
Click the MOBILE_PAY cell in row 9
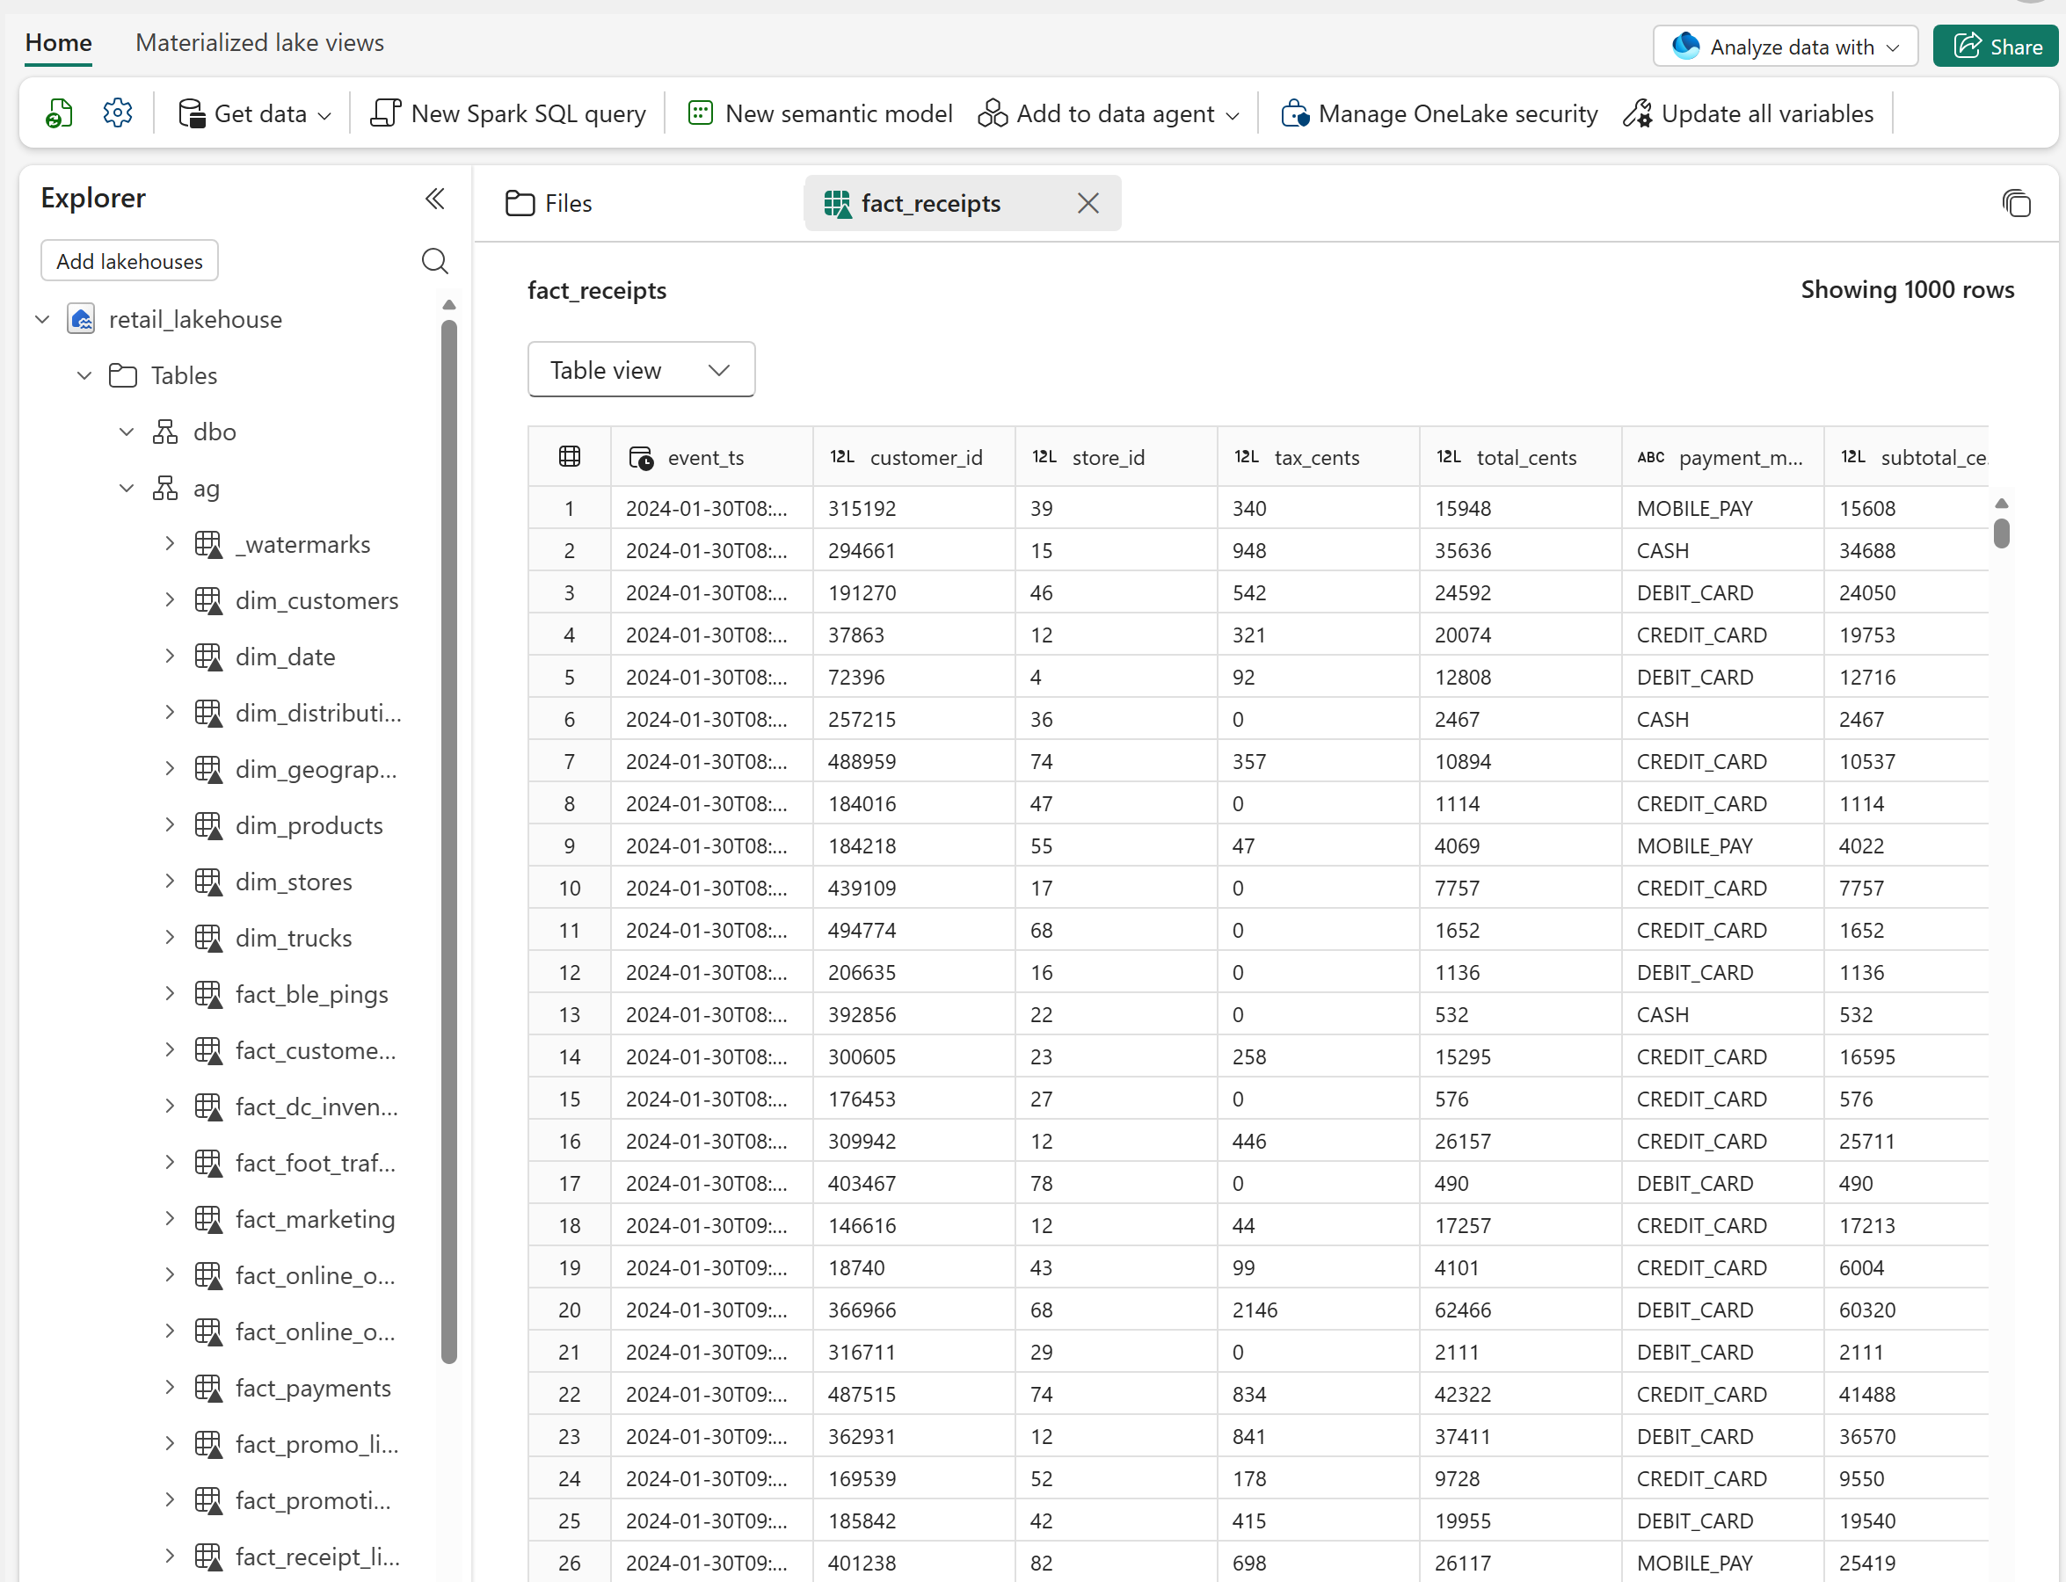coord(1722,845)
